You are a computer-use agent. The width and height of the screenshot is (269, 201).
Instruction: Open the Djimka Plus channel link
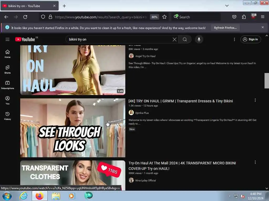click(x=142, y=113)
